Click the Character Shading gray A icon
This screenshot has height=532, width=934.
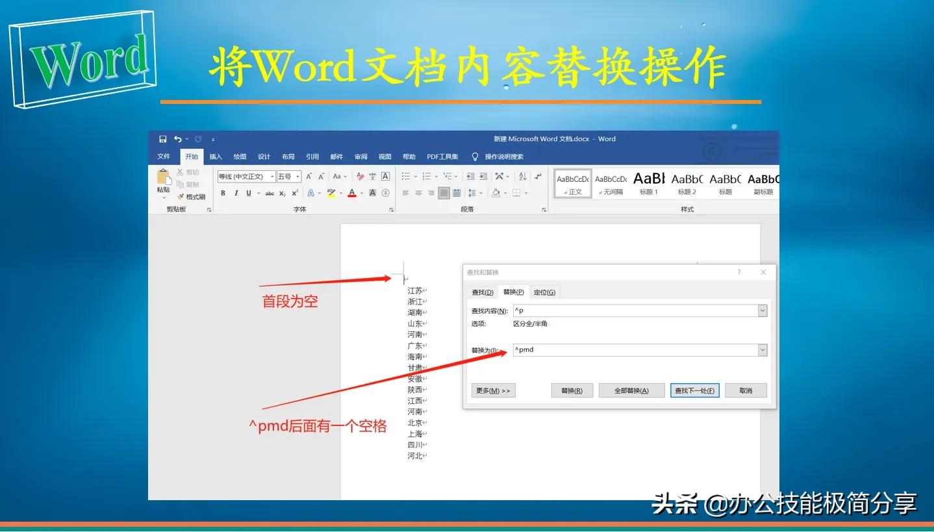(373, 193)
